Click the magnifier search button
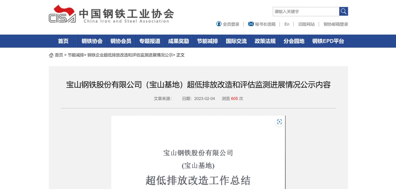Image resolution: width=396 pixels, height=189 pixels. (x=344, y=12)
